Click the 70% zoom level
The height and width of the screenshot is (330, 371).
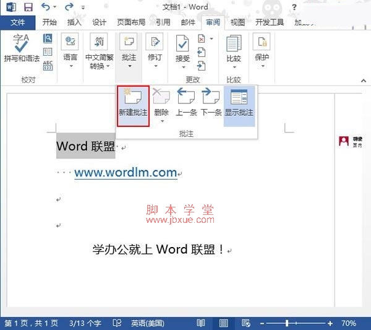[349, 323]
